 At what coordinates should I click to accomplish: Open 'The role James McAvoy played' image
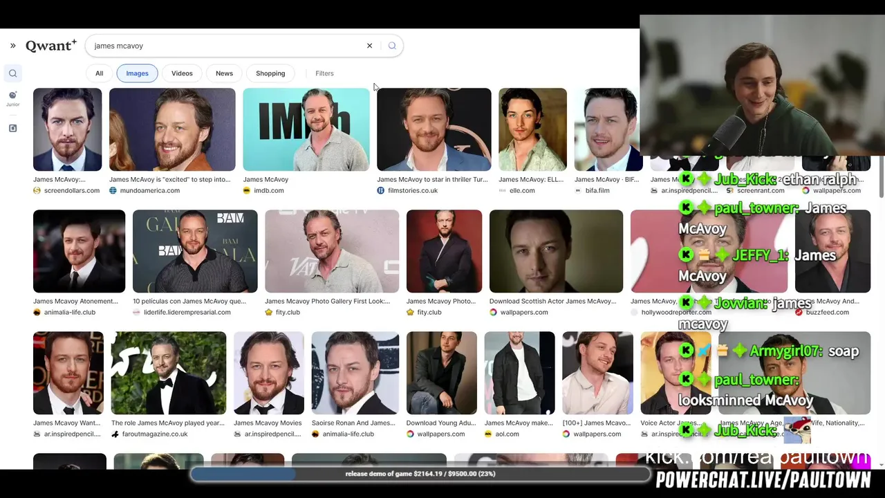169,373
